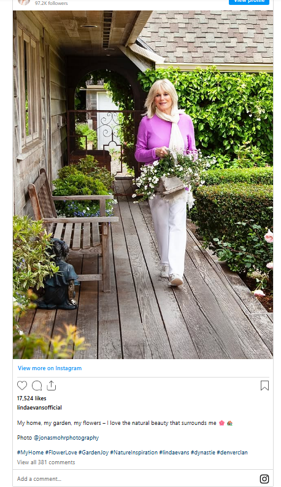Open lindaevansofficial username link

[x=39, y=408]
